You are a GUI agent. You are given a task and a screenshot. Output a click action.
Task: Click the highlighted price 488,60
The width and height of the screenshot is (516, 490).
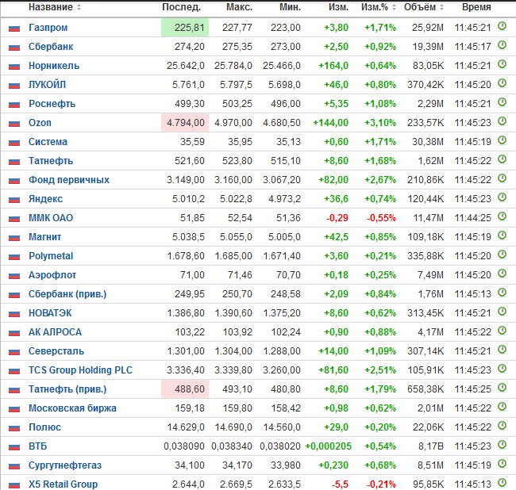pyautogui.click(x=189, y=389)
